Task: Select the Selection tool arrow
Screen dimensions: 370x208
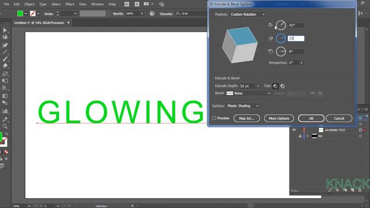Action: pyautogui.click(x=5, y=30)
